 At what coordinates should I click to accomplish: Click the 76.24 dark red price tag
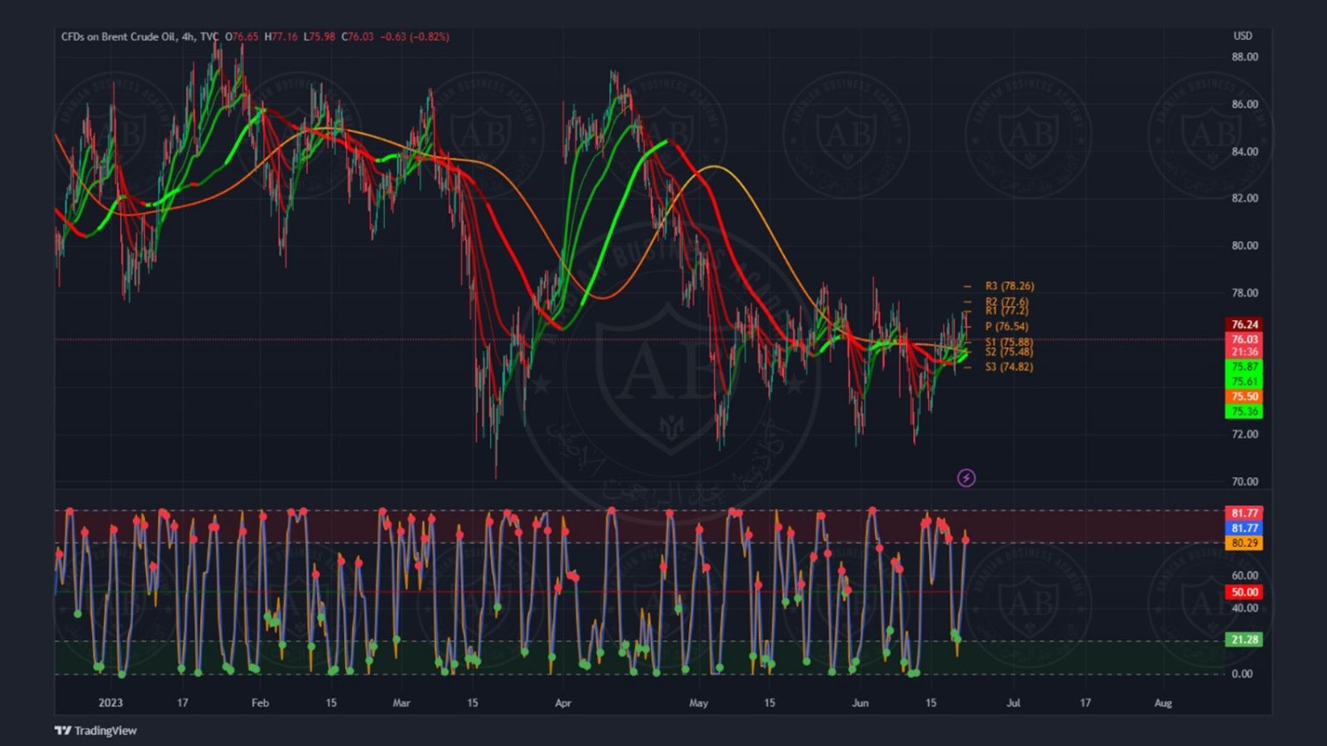1244,324
